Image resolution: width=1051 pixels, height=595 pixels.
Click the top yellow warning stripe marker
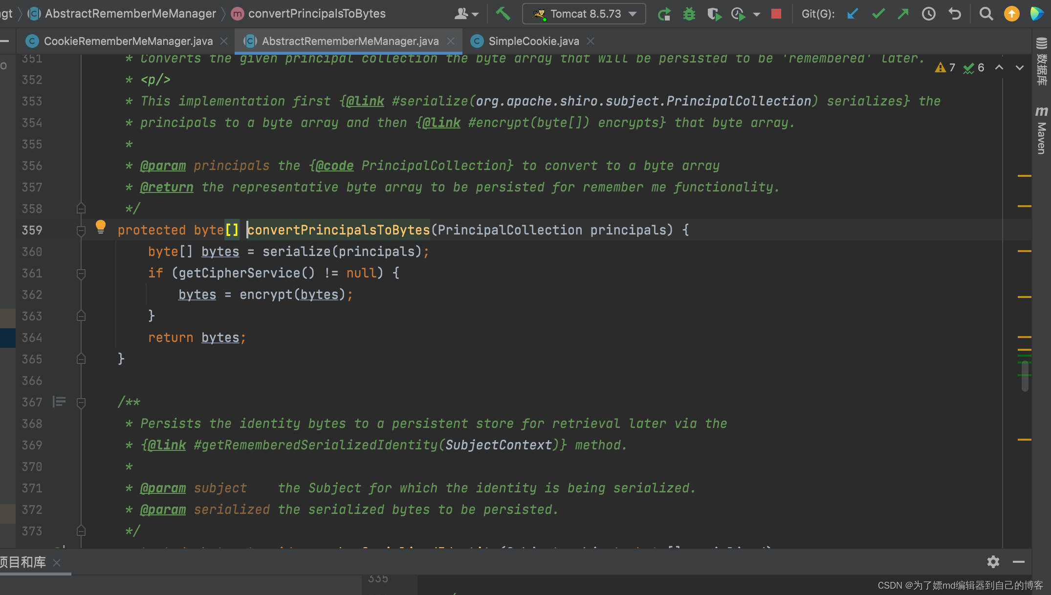click(1025, 175)
